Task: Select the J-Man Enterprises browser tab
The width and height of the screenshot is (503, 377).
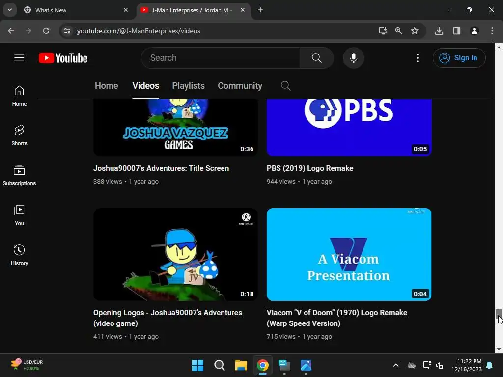Action: (x=194, y=10)
